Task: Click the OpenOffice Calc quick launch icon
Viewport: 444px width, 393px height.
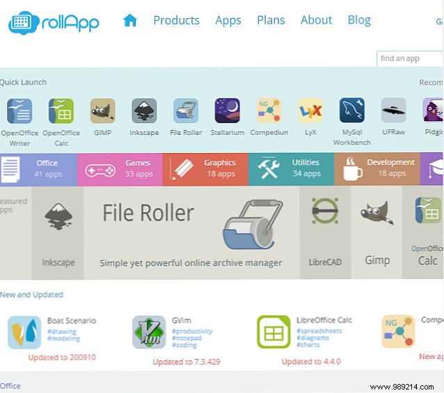Action: click(x=61, y=111)
